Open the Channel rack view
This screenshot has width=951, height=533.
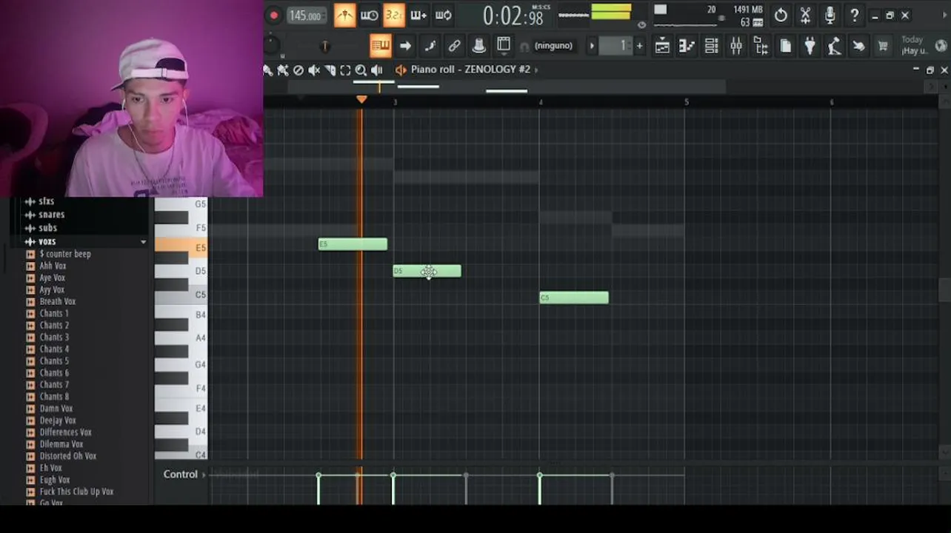pos(711,47)
